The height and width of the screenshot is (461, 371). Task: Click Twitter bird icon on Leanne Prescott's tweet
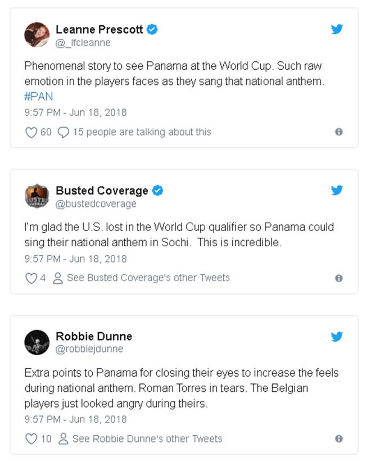[x=337, y=30]
